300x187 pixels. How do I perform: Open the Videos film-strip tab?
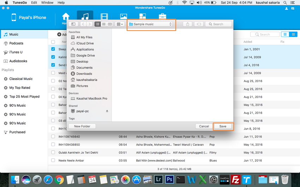104,17
